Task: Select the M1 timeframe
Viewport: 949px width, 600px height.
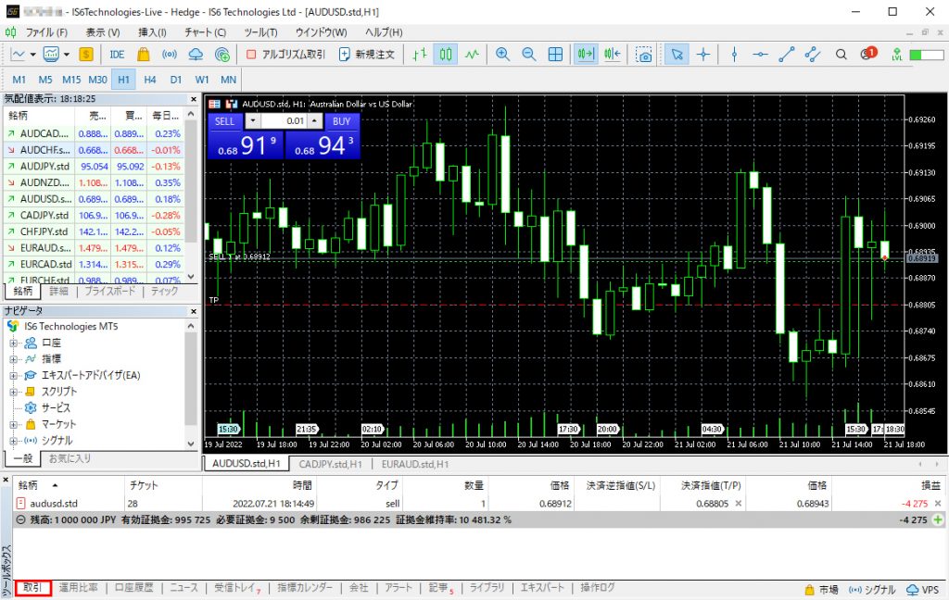Action: coord(19,80)
